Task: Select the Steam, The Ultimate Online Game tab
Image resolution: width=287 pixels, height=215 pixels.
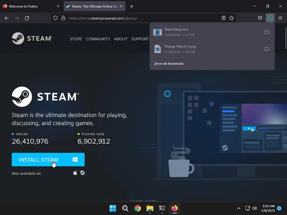Action: pos(94,6)
